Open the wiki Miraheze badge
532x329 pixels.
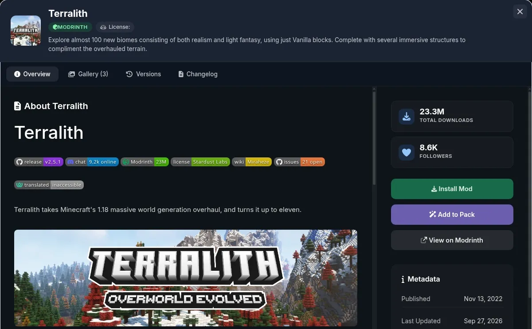click(251, 162)
